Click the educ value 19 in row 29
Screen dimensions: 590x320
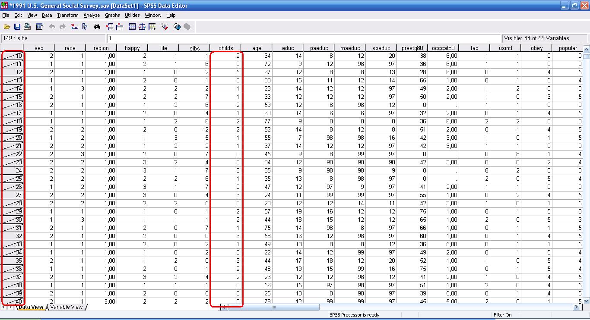288,211
